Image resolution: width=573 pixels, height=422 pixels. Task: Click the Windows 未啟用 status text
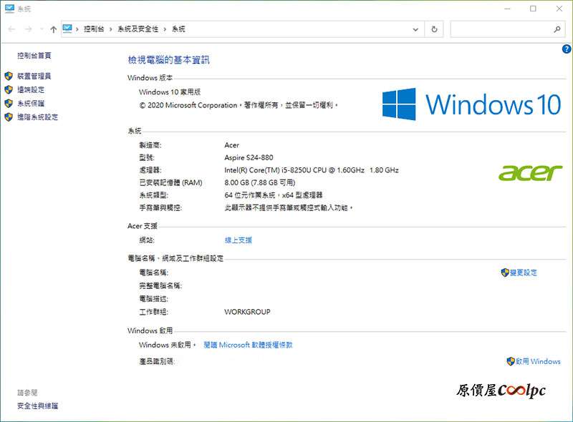(168, 345)
